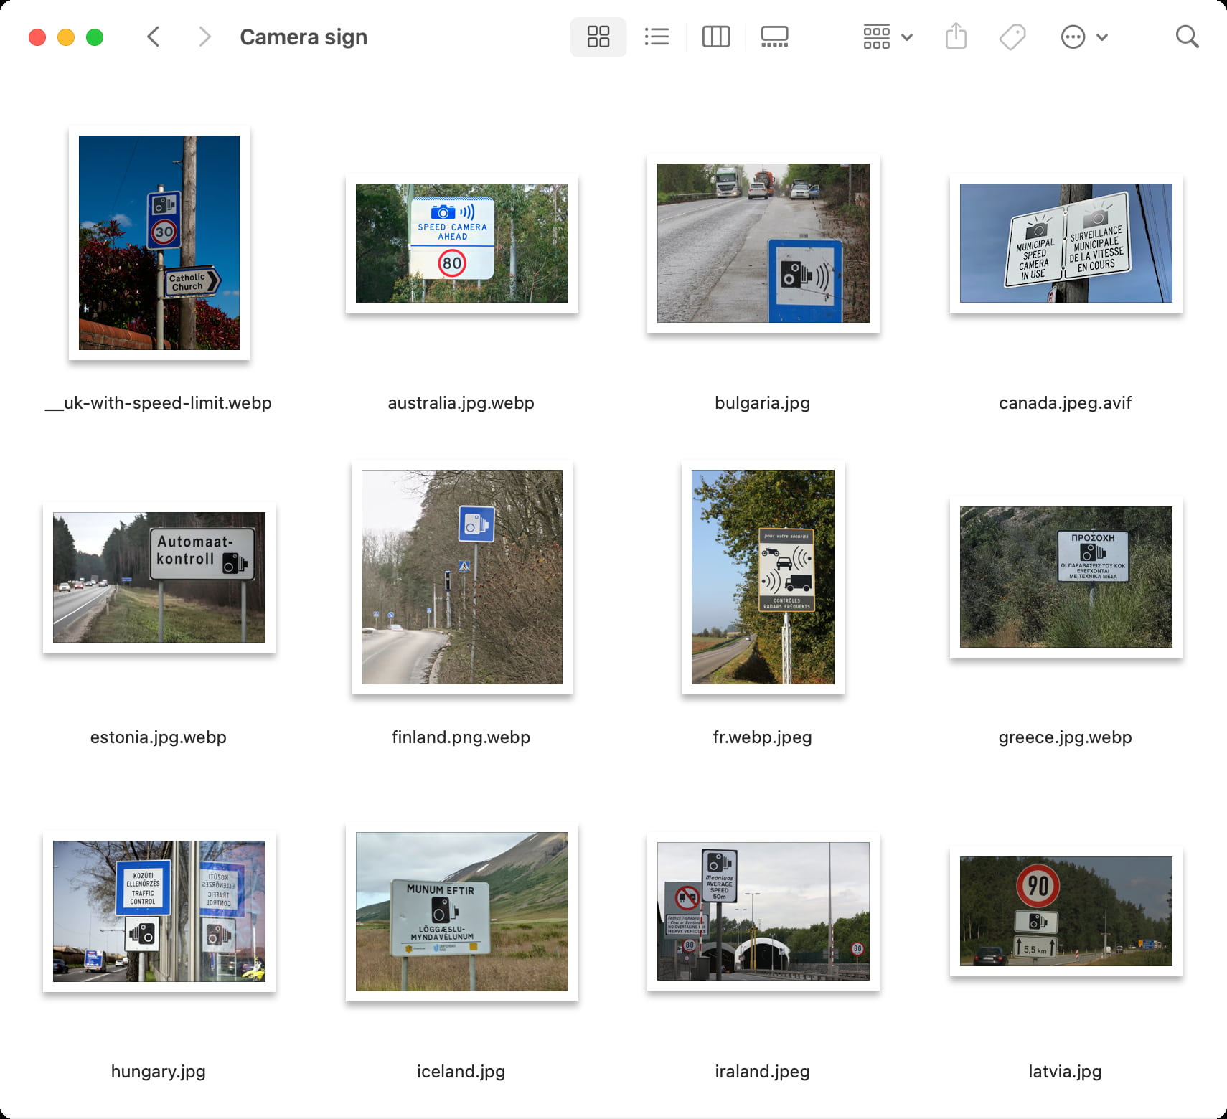Screen dimensions: 1227x1119
Task: Click the Share icon
Action: point(956,37)
